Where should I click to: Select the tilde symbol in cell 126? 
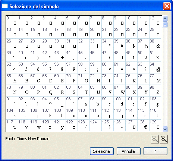pos(119,125)
